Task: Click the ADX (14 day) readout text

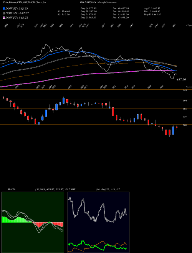Action: pyautogui.click(x=108, y=189)
